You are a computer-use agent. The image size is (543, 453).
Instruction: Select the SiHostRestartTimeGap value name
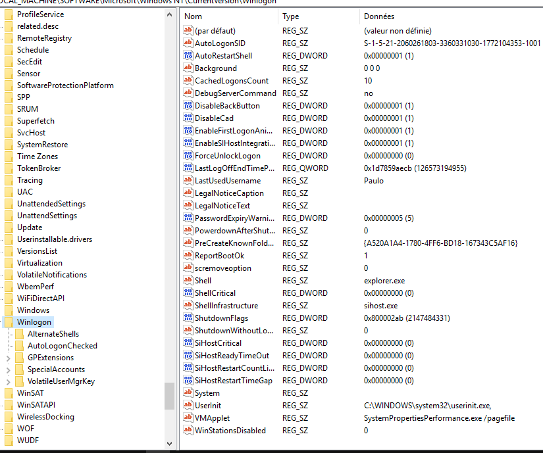point(234,381)
